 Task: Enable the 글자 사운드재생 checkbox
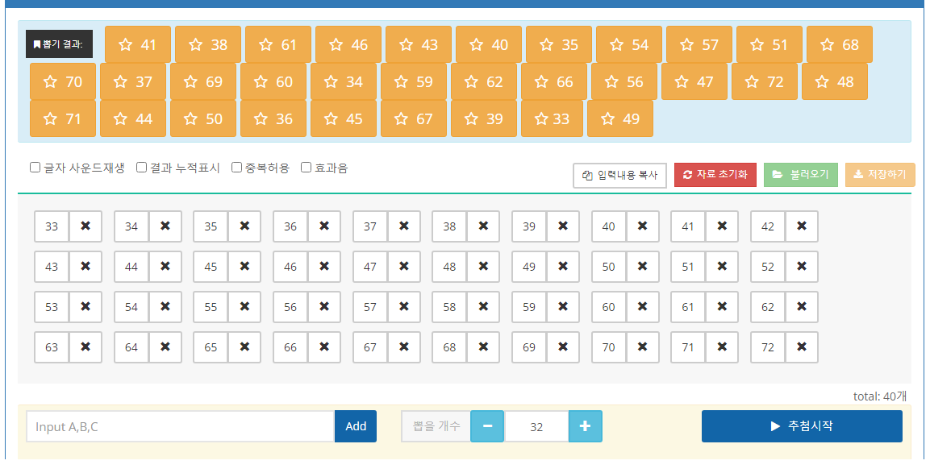click(x=35, y=168)
